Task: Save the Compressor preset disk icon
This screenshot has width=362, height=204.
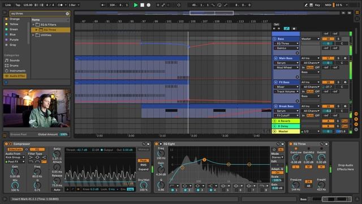Action: pos(148,144)
